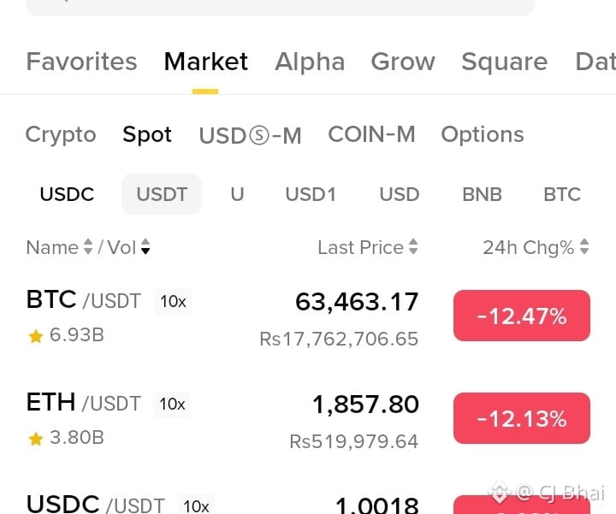Switch to the Alpha tab
The height and width of the screenshot is (514, 616).
click(x=310, y=62)
